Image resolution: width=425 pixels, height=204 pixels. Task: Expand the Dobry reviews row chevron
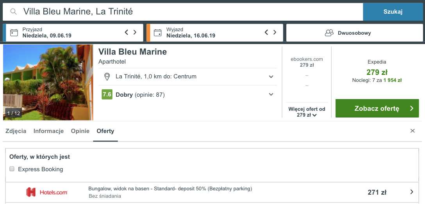[271, 94]
